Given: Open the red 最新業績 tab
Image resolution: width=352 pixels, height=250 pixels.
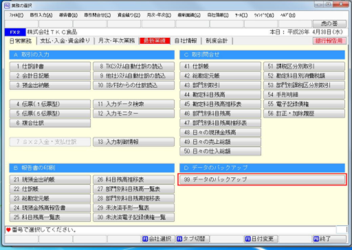Looking at the screenshot, I should [x=155, y=41].
